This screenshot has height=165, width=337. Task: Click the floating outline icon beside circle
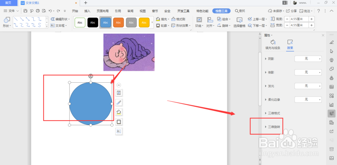pos(119,122)
